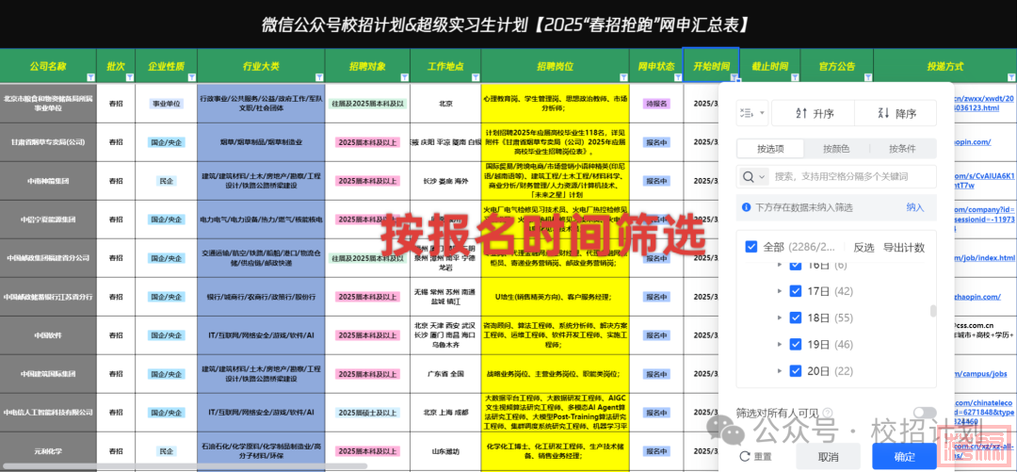The width and height of the screenshot is (1017, 472).
Task: Expand the 17日 date group arrow
Action: [x=781, y=291]
